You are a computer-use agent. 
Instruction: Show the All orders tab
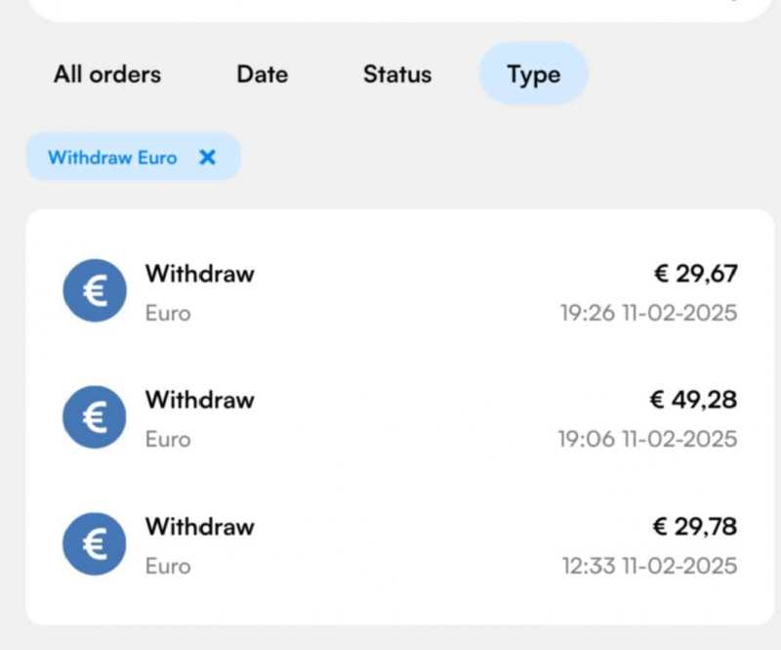tap(107, 74)
